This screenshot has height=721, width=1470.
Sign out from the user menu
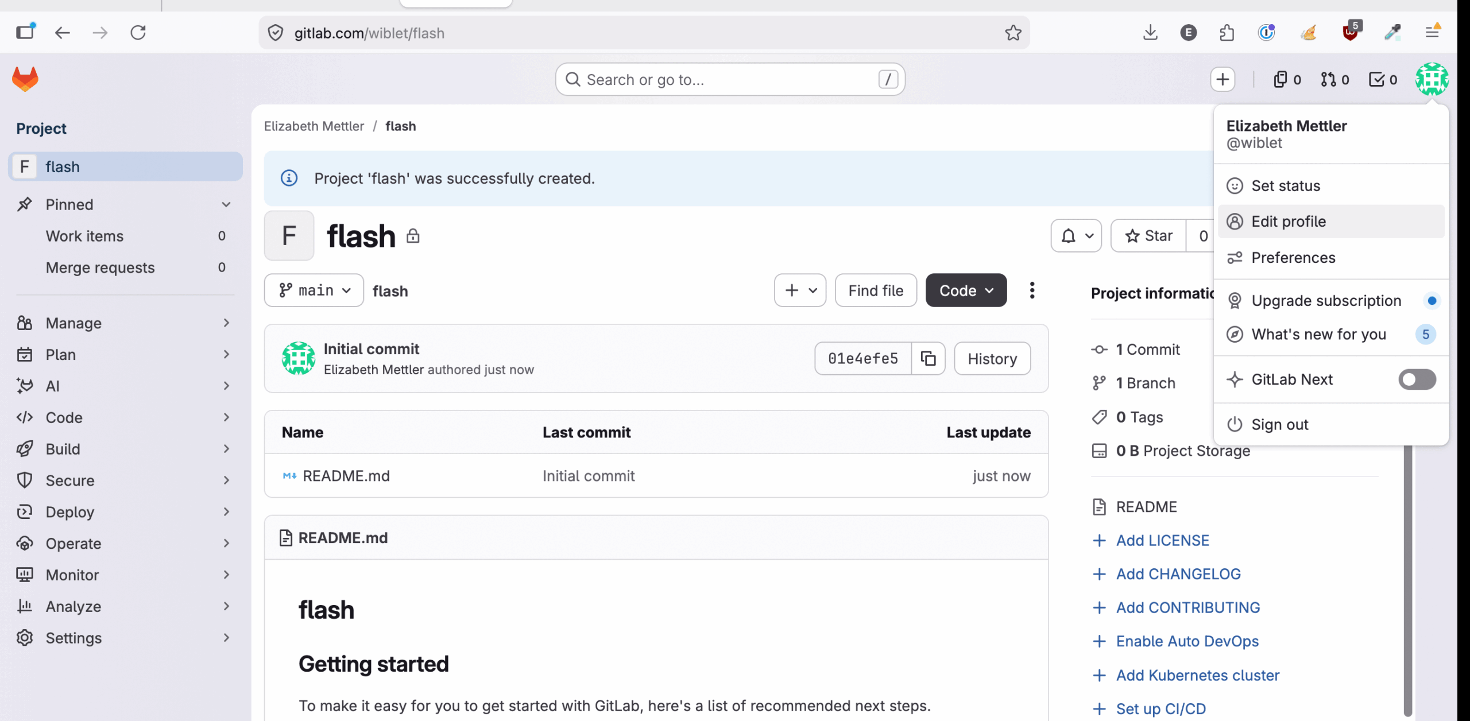1331,425
